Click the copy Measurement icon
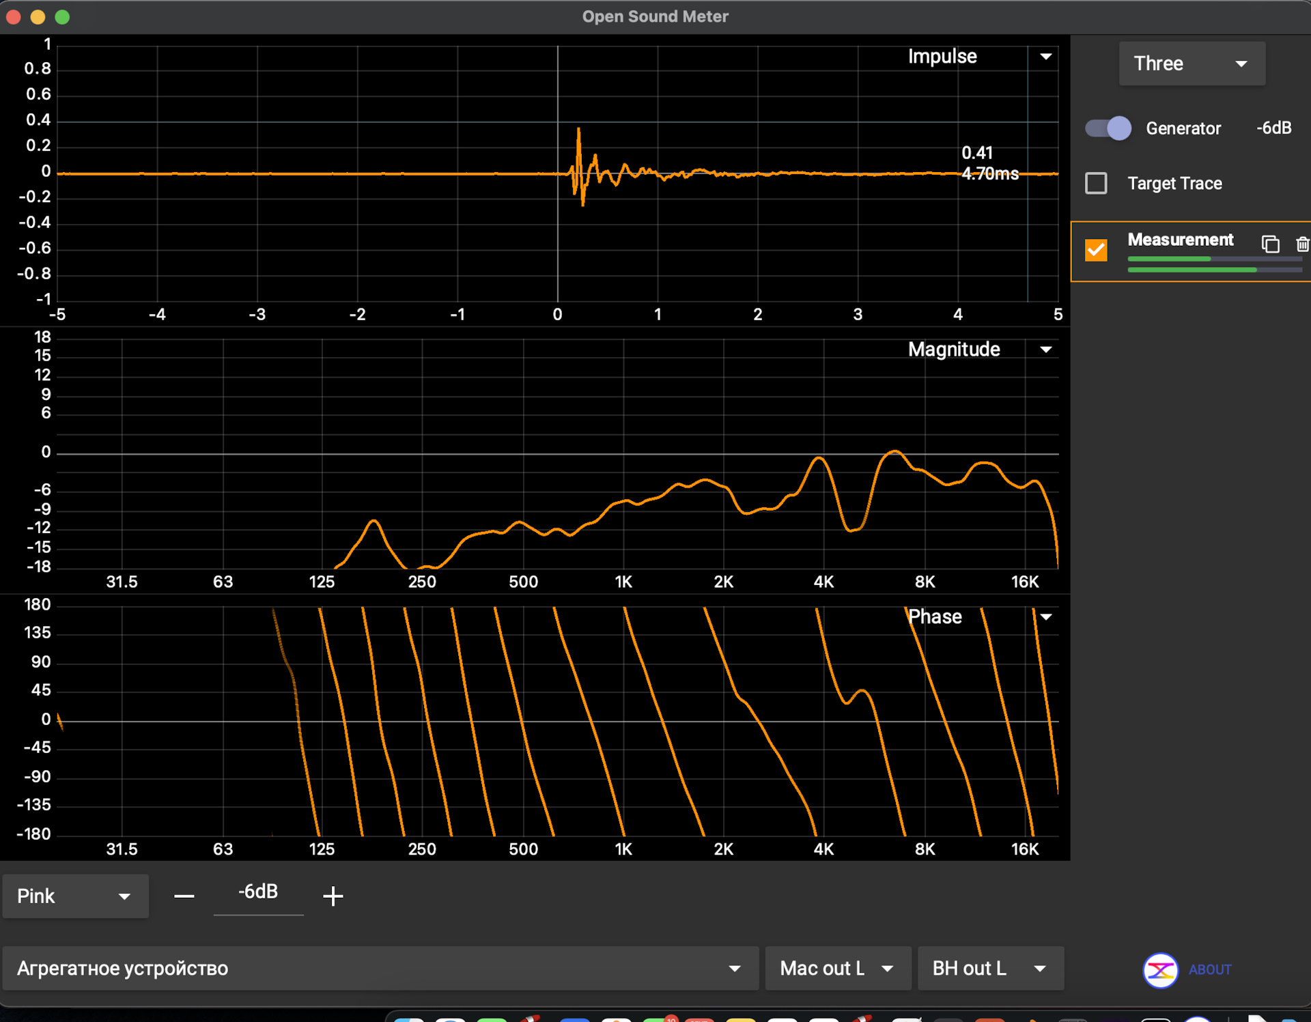Viewport: 1311px width, 1022px height. click(x=1270, y=244)
